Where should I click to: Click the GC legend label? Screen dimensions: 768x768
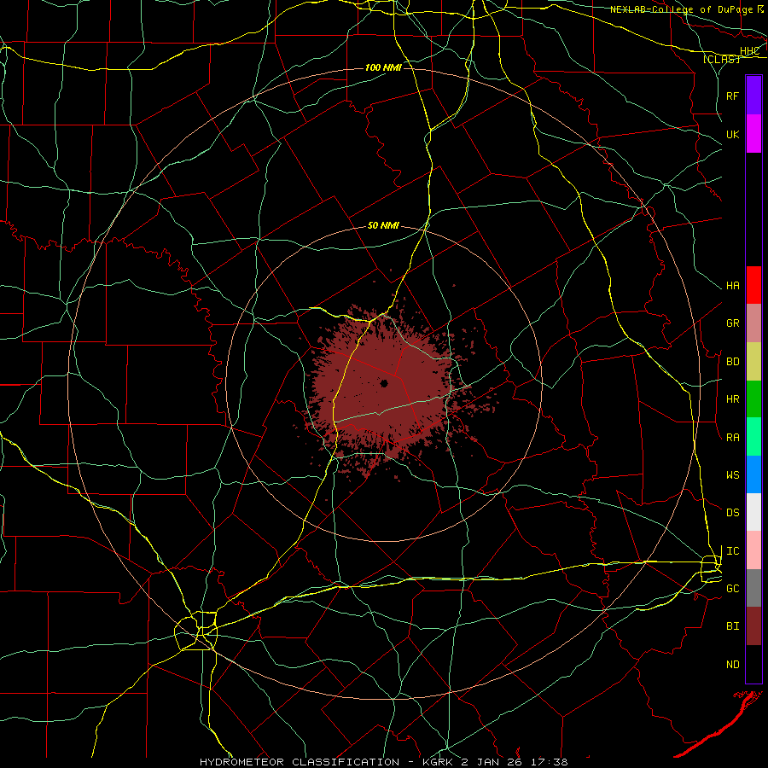732,588
